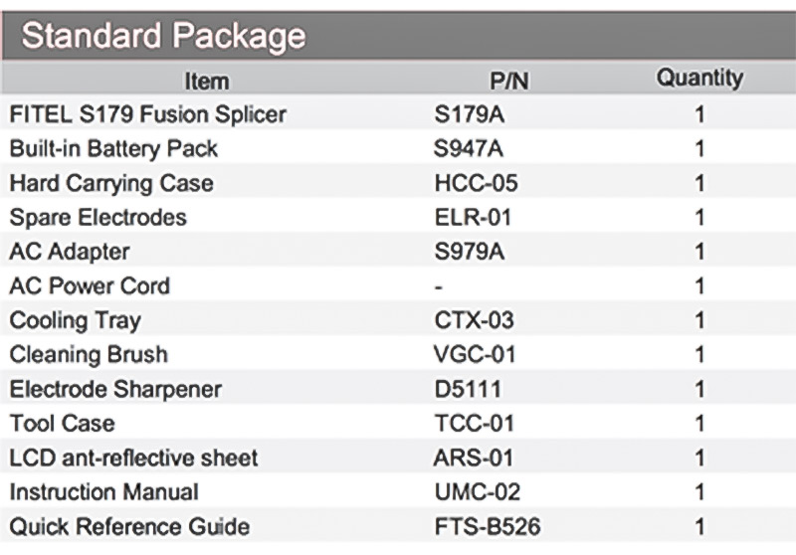Select the AC Adapter row
The image size is (796, 555).
coord(398,251)
